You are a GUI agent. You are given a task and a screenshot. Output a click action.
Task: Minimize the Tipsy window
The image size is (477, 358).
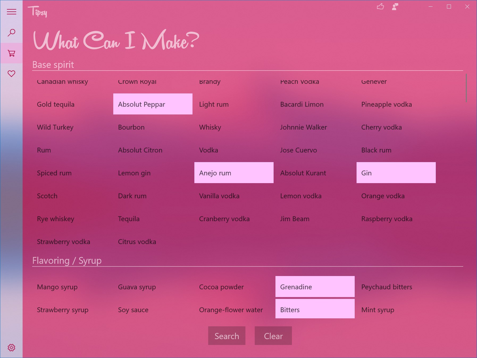pos(431,6)
